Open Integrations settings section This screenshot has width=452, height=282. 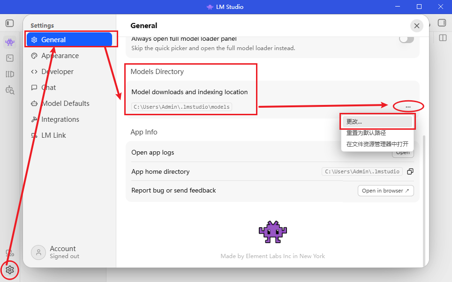click(69, 119)
